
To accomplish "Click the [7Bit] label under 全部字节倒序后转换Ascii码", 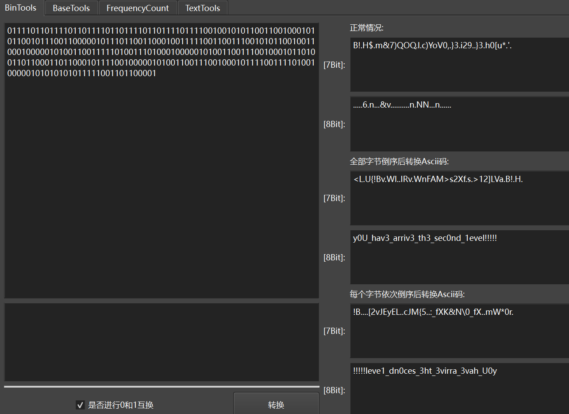I will 334,198.
